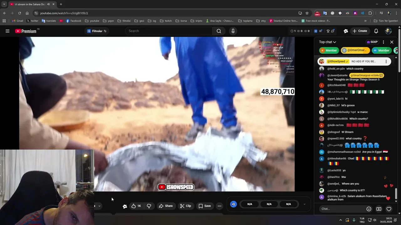Save video to playlist
The image size is (401, 225).
point(205,206)
